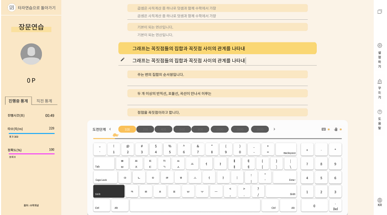Click the left Ctrl key
The height and width of the screenshot is (215, 387).
(102, 206)
